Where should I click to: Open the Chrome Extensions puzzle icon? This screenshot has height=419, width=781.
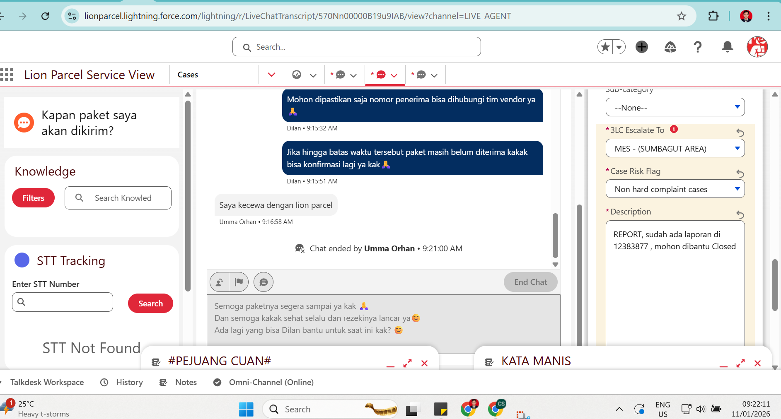point(713,16)
